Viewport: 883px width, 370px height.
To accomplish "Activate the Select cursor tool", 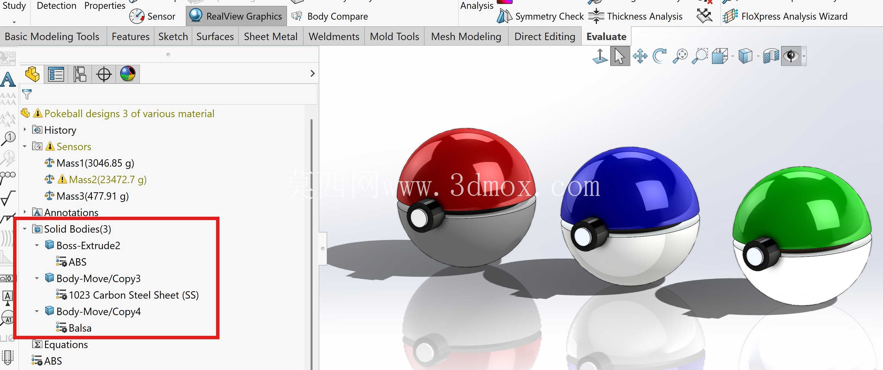I will (x=620, y=56).
